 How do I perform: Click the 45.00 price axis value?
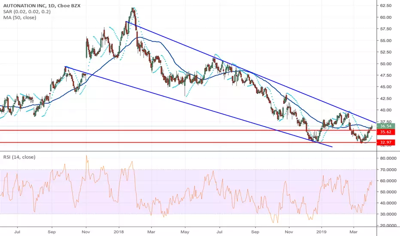(386, 87)
